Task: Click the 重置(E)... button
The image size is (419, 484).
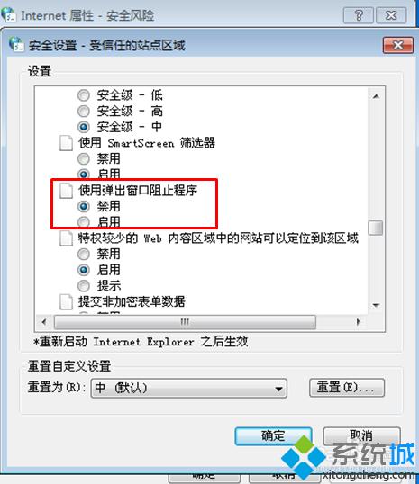Action: click(347, 388)
